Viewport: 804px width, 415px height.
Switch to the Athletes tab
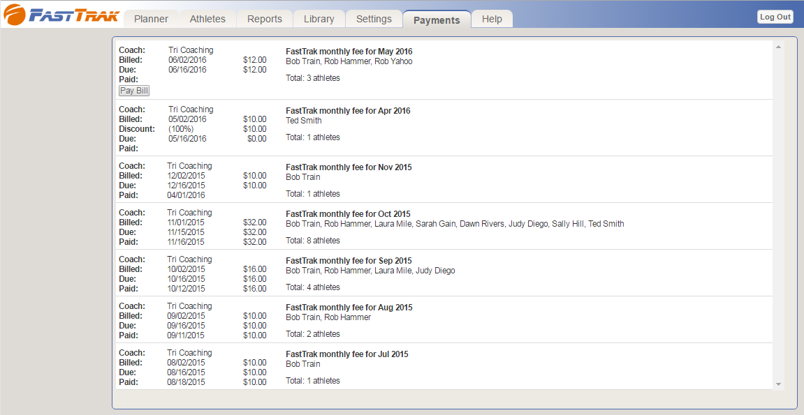coord(207,19)
